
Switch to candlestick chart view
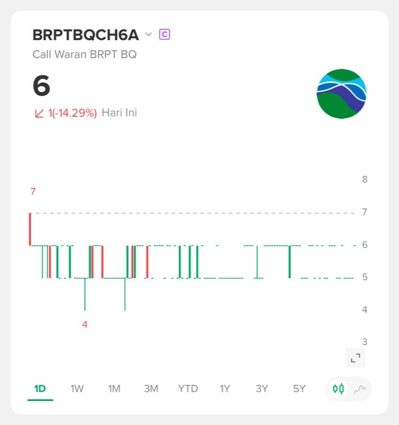(338, 389)
